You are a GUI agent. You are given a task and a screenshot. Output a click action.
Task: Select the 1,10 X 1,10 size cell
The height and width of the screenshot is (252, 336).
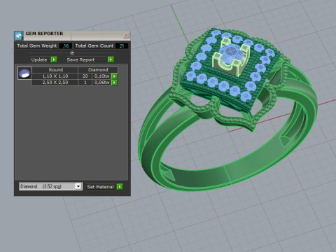[x=55, y=76]
